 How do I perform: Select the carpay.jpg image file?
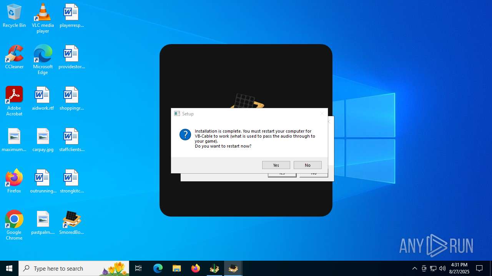coord(43,140)
